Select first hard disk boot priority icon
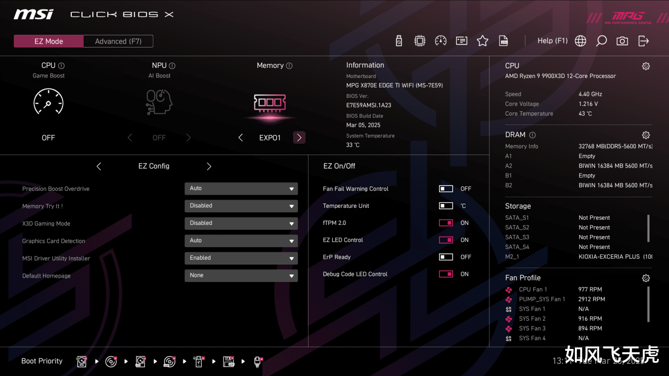The width and height of the screenshot is (669, 376). pyautogui.click(x=82, y=361)
